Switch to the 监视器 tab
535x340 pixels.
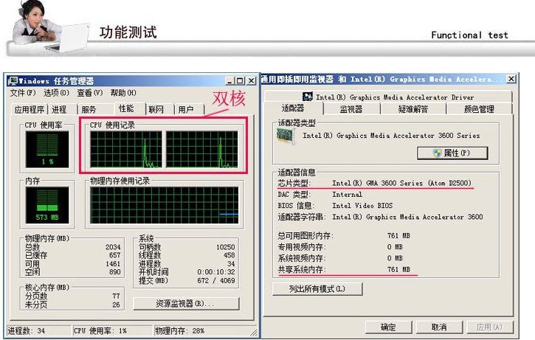pyautogui.click(x=351, y=109)
